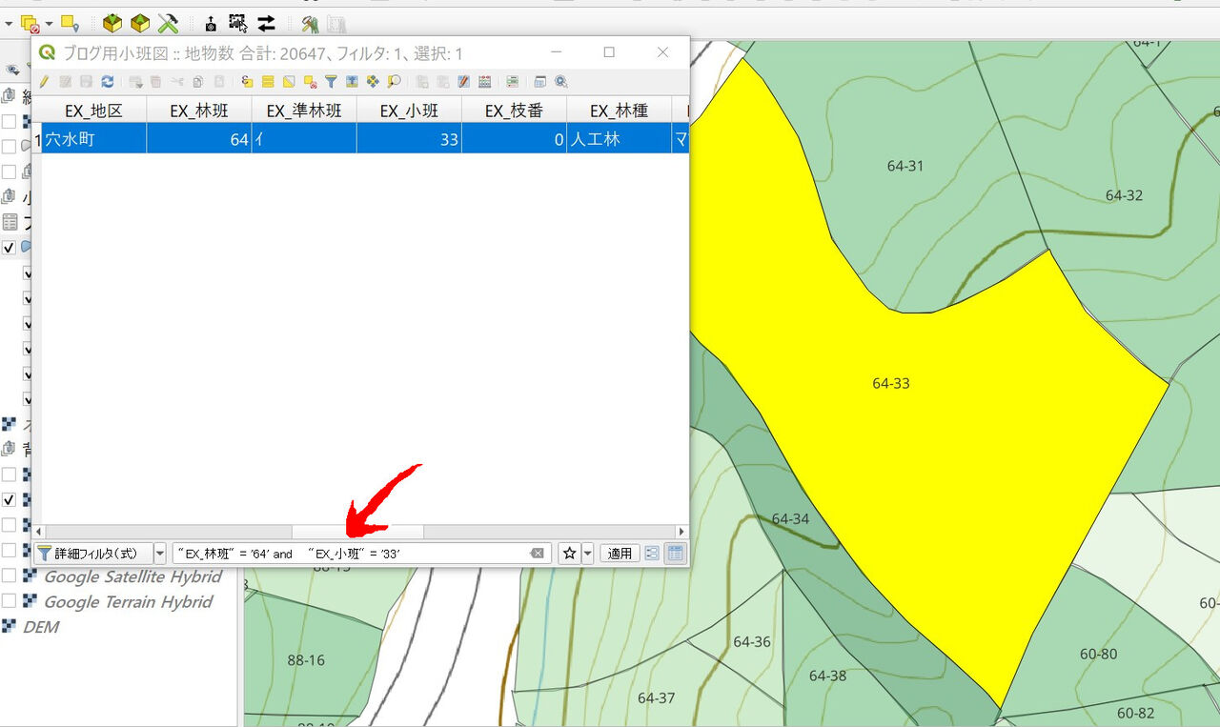Open the funnel filter/select by form icon
This screenshot has width=1220, height=727.
(x=331, y=82)
